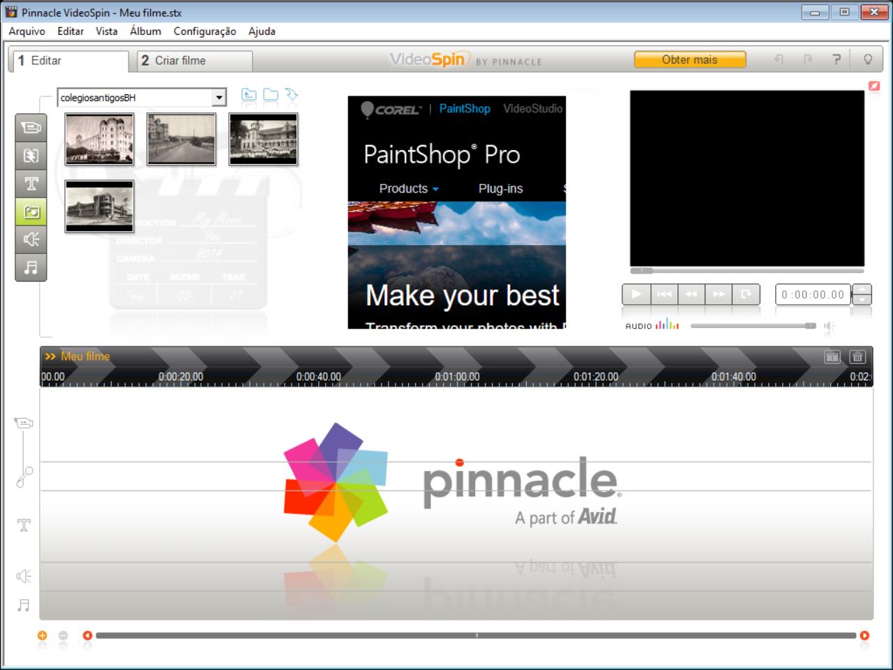The width and height of the screenshot is (893, 670).
Task: Switch to the 1 Editar tab
Action: click(70, 61)
